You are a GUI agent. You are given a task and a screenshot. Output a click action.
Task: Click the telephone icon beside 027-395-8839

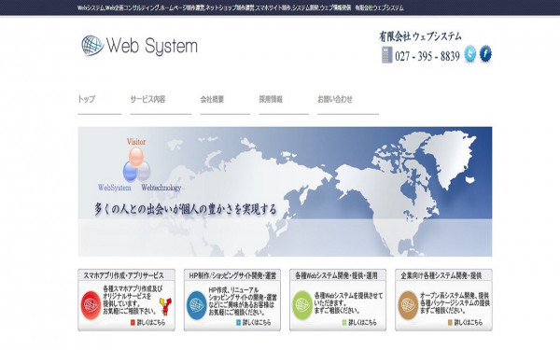pos(386,55)
